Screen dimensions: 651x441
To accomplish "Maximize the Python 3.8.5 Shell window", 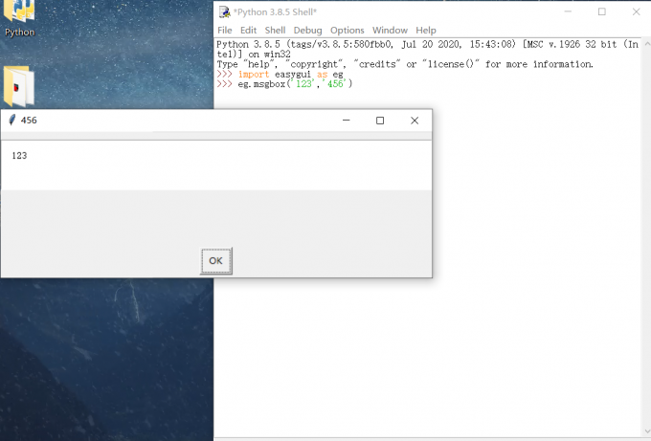I will [x=601, y=12].
